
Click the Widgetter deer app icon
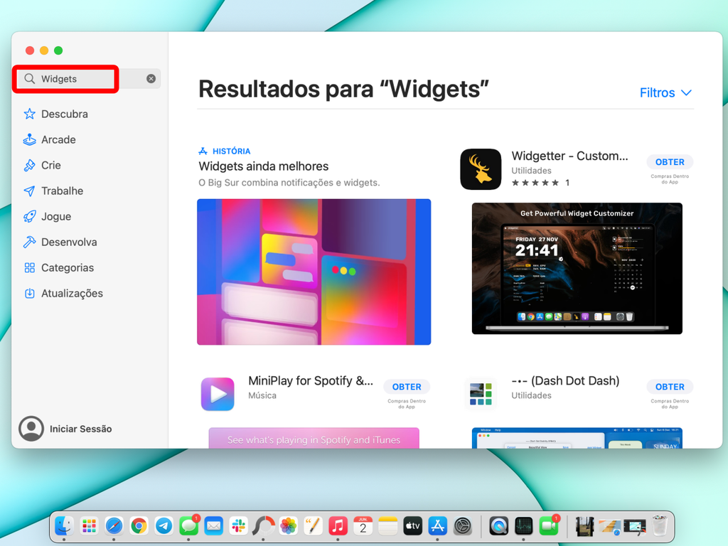[x=481, y=169]
